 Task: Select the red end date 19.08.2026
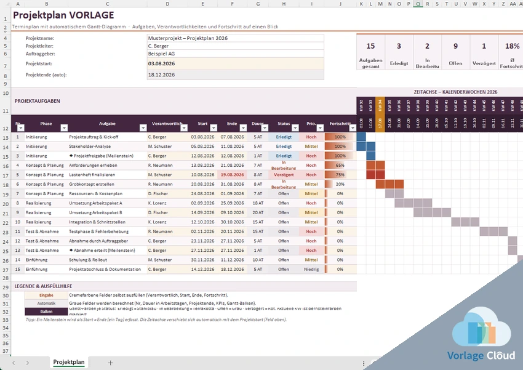coord(232,174)
